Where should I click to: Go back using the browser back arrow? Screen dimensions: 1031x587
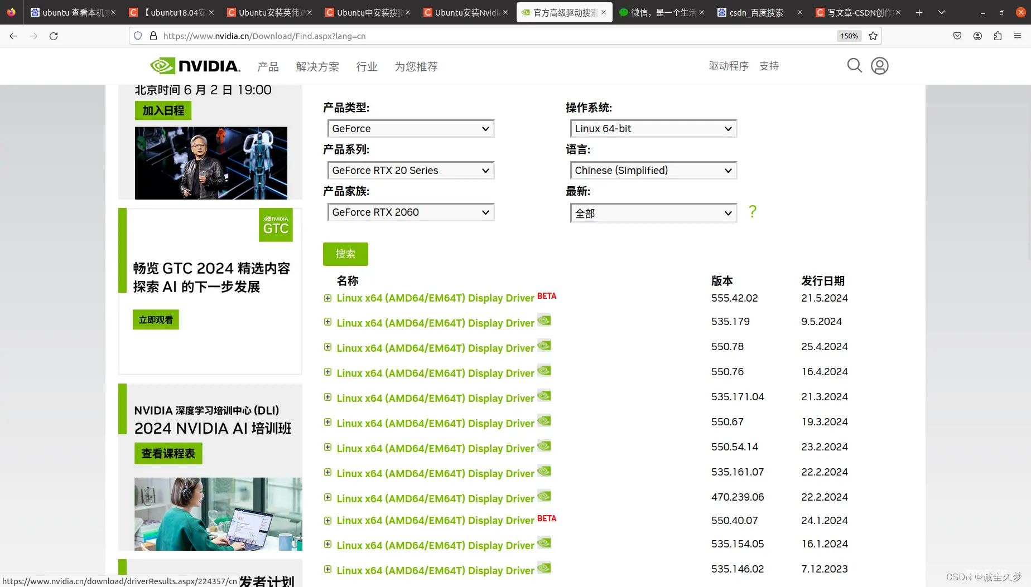click(x=13, y=36)
